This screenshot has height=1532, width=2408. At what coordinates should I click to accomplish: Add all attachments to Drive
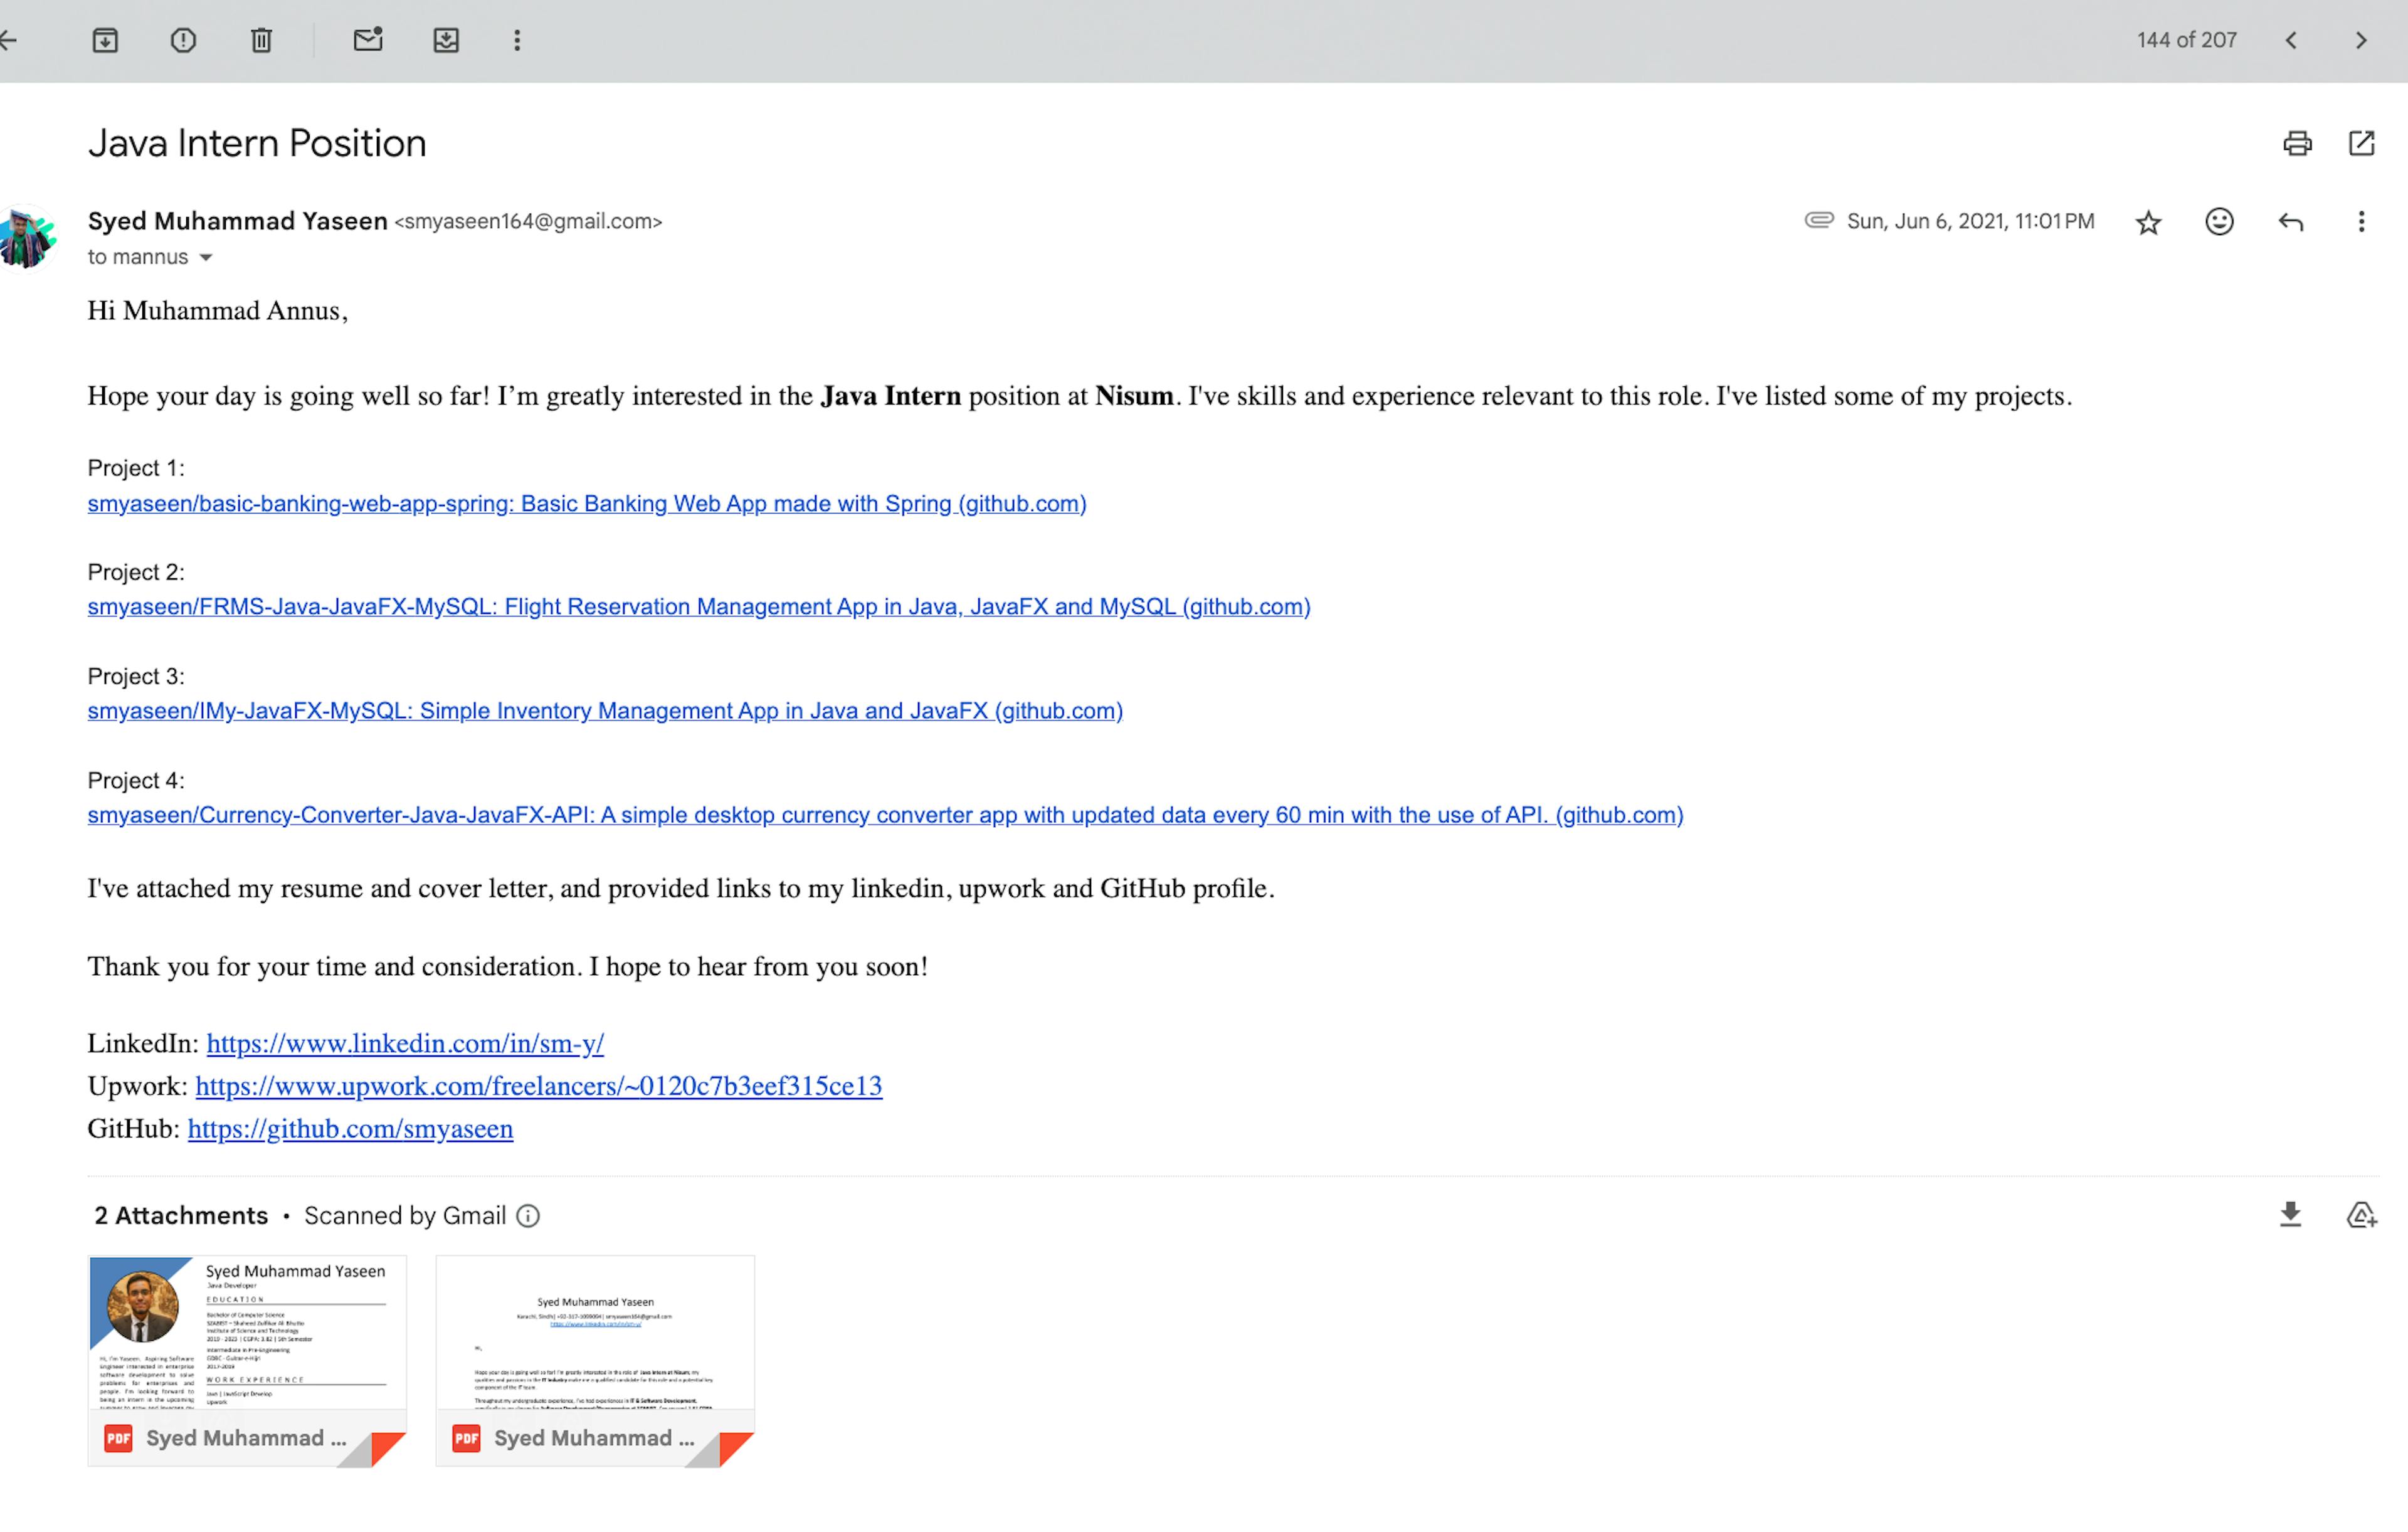click(2362, 1215)
